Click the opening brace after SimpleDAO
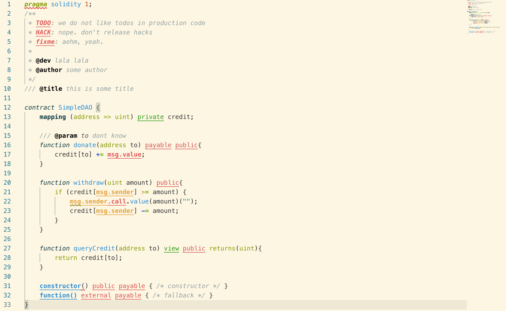This screenshot has width=506, height=311. (x=98, y=108)
